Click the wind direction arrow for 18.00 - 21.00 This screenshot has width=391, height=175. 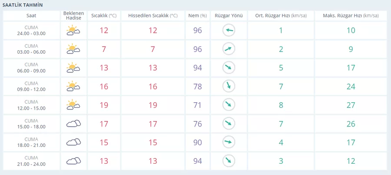(x=229, y=142)
